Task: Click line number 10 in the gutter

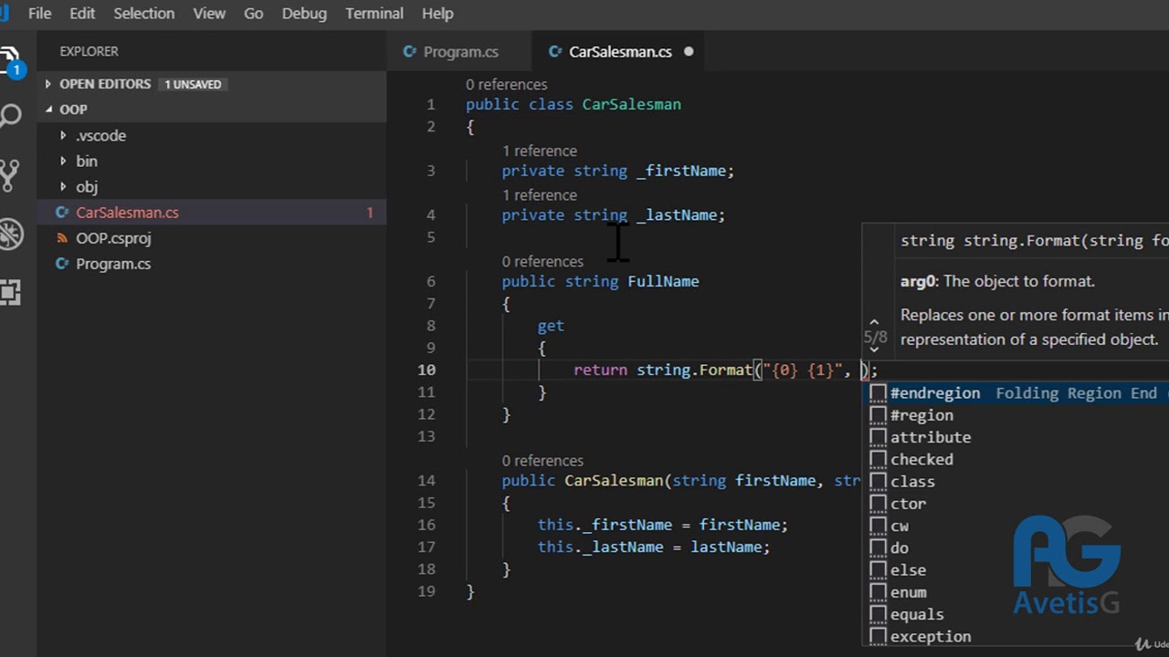Action: pos(427,370)
